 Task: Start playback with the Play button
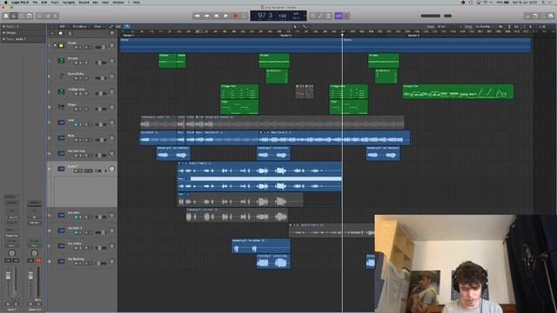point(225,16)
